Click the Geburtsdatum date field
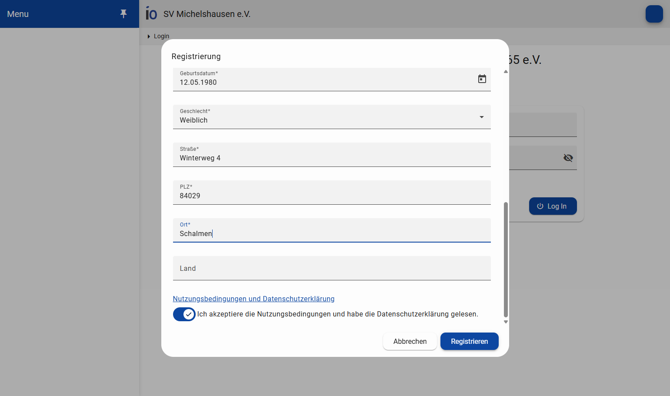Screen dimensions: 670x396 click(x=332, y=79)
